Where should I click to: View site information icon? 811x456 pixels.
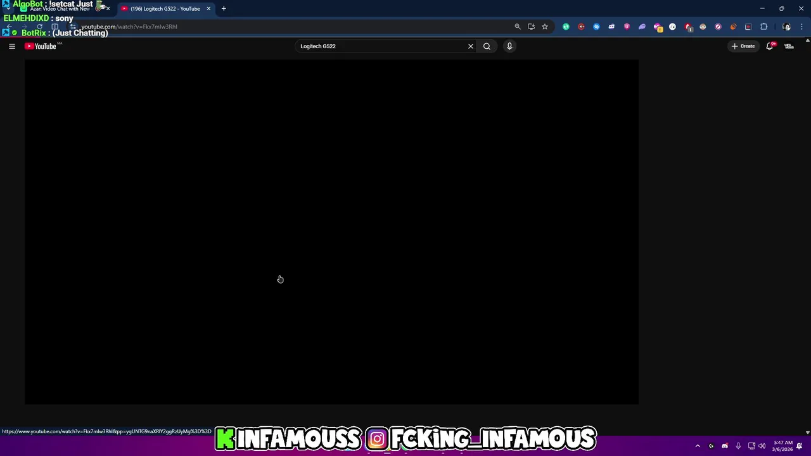pos(73,27)
